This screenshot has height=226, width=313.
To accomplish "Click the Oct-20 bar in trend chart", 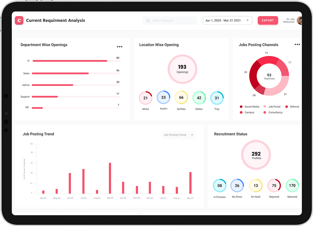I will (x=123, y=188).
